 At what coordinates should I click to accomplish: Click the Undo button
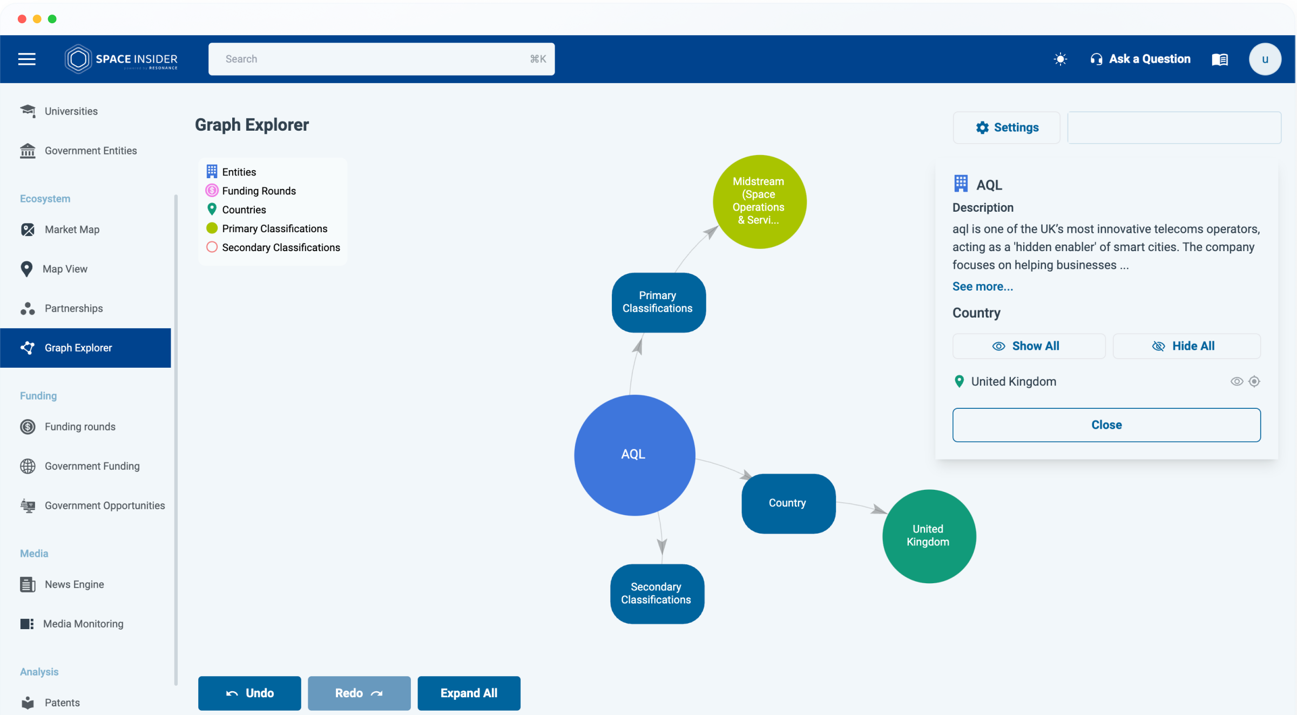pyautogui.click(x=249, y=693)
